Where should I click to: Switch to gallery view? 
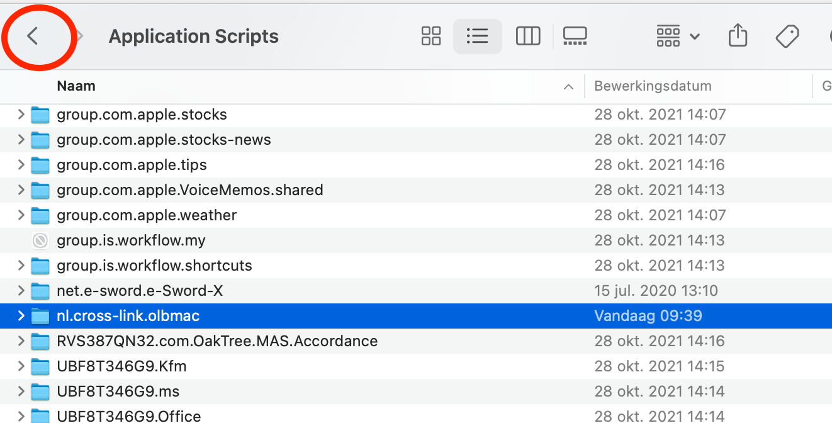click(575, 36)
